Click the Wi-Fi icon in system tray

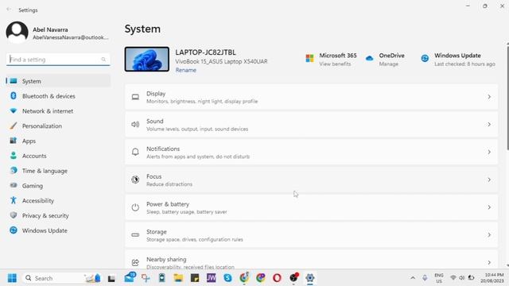[x=453, y=278]
